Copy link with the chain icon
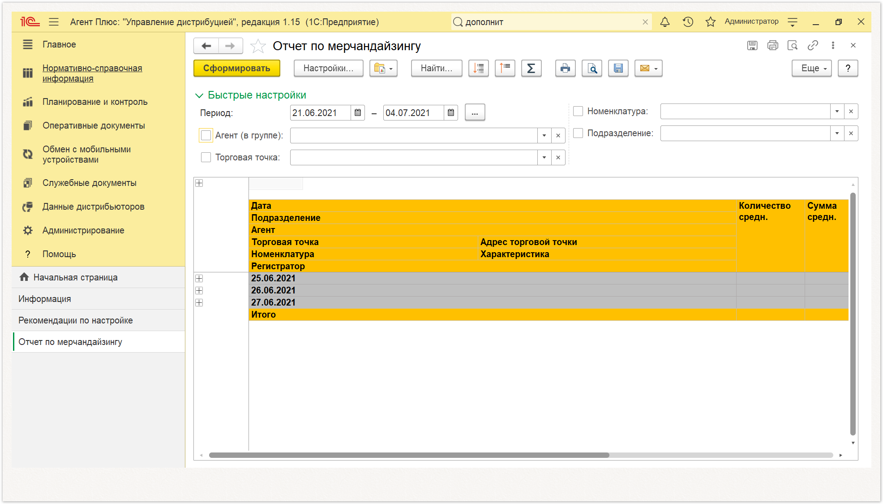Screen dimensions: 883x504 [813, 45]
